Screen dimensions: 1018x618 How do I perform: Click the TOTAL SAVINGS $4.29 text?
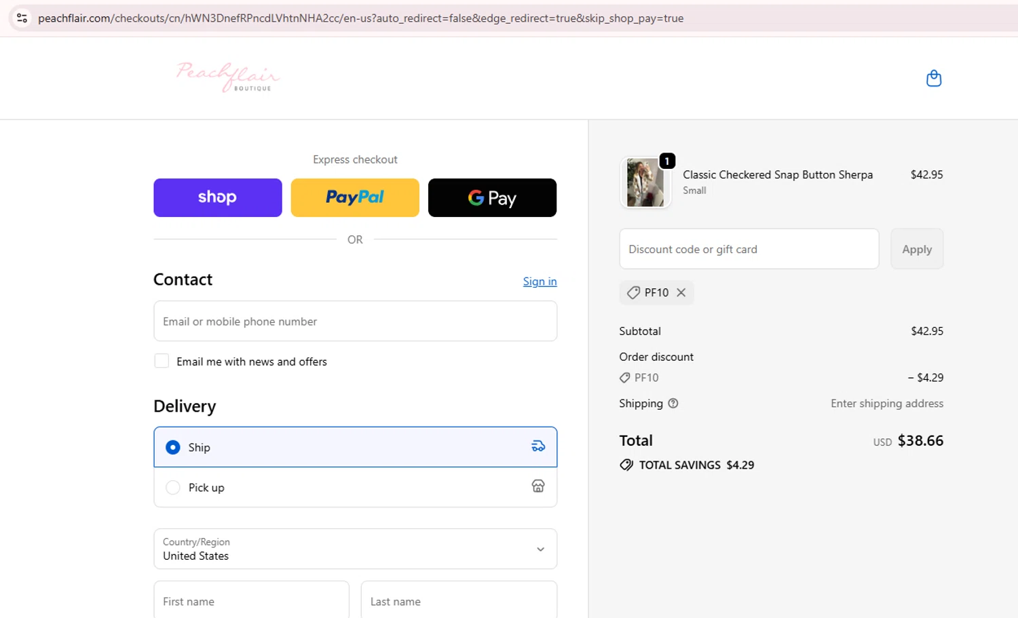pyautogui.click(x=696, y=465)
